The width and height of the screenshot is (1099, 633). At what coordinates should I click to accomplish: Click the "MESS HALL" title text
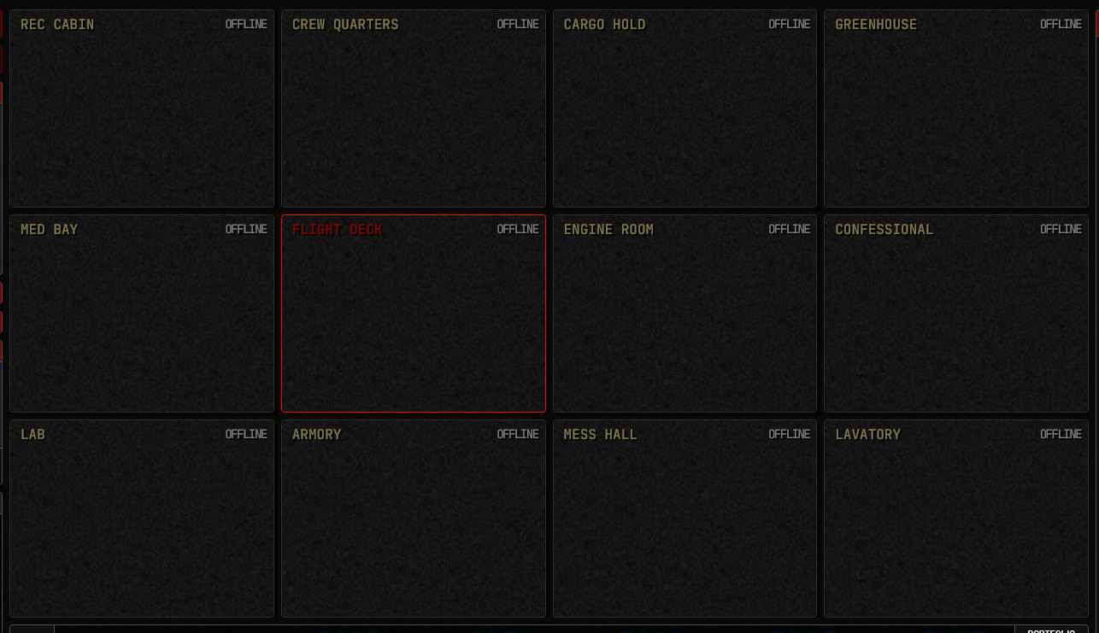point(601,435)
